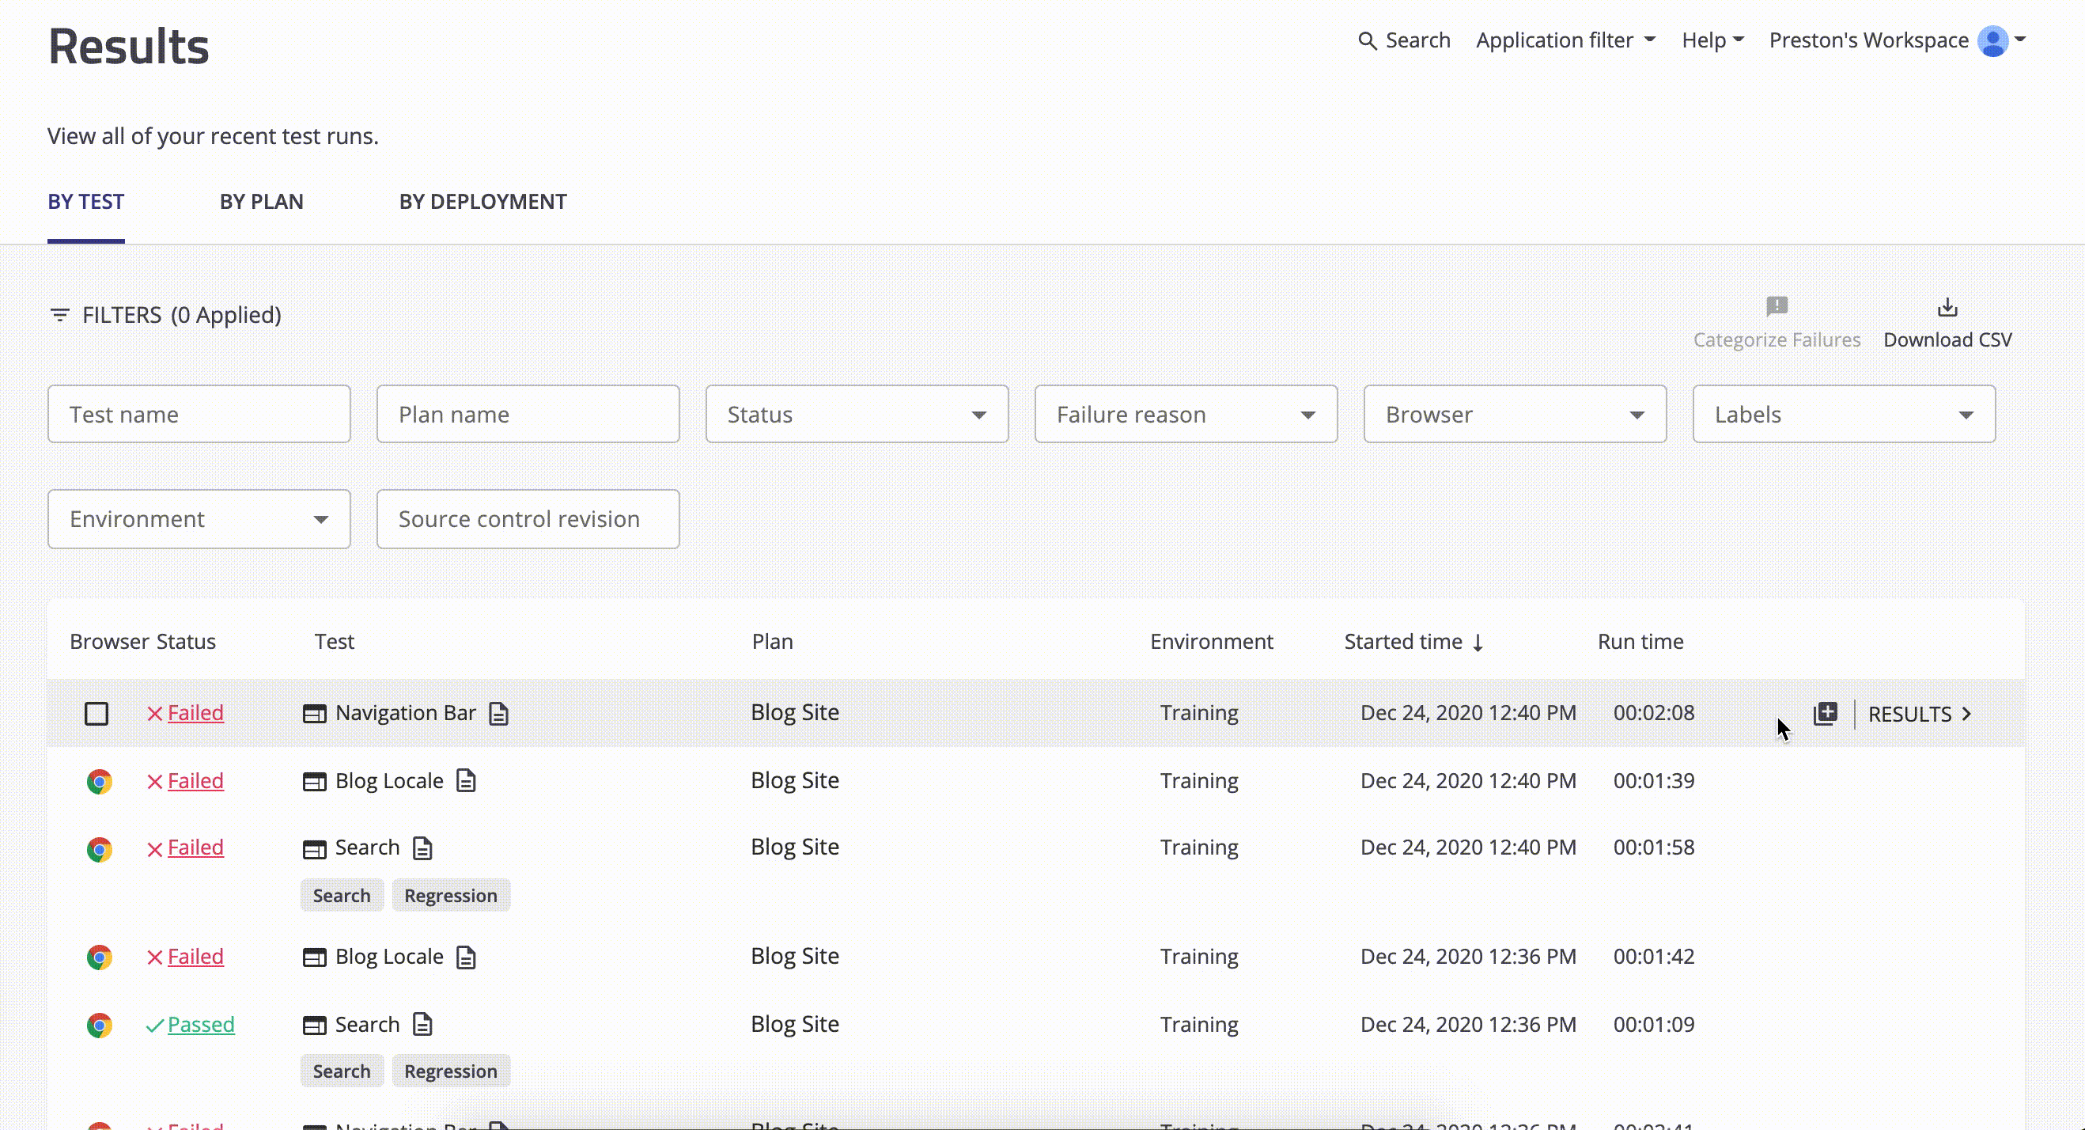This screenshot has height=1130, width=2085.
Task: Click Chrome icon in 00:01:42 Blog Locale row
Action: tap(99, 957)
